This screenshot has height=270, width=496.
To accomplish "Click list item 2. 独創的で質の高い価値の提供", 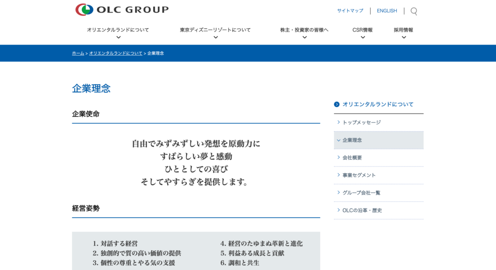I will pyautogui.click(x=137, y=253).
